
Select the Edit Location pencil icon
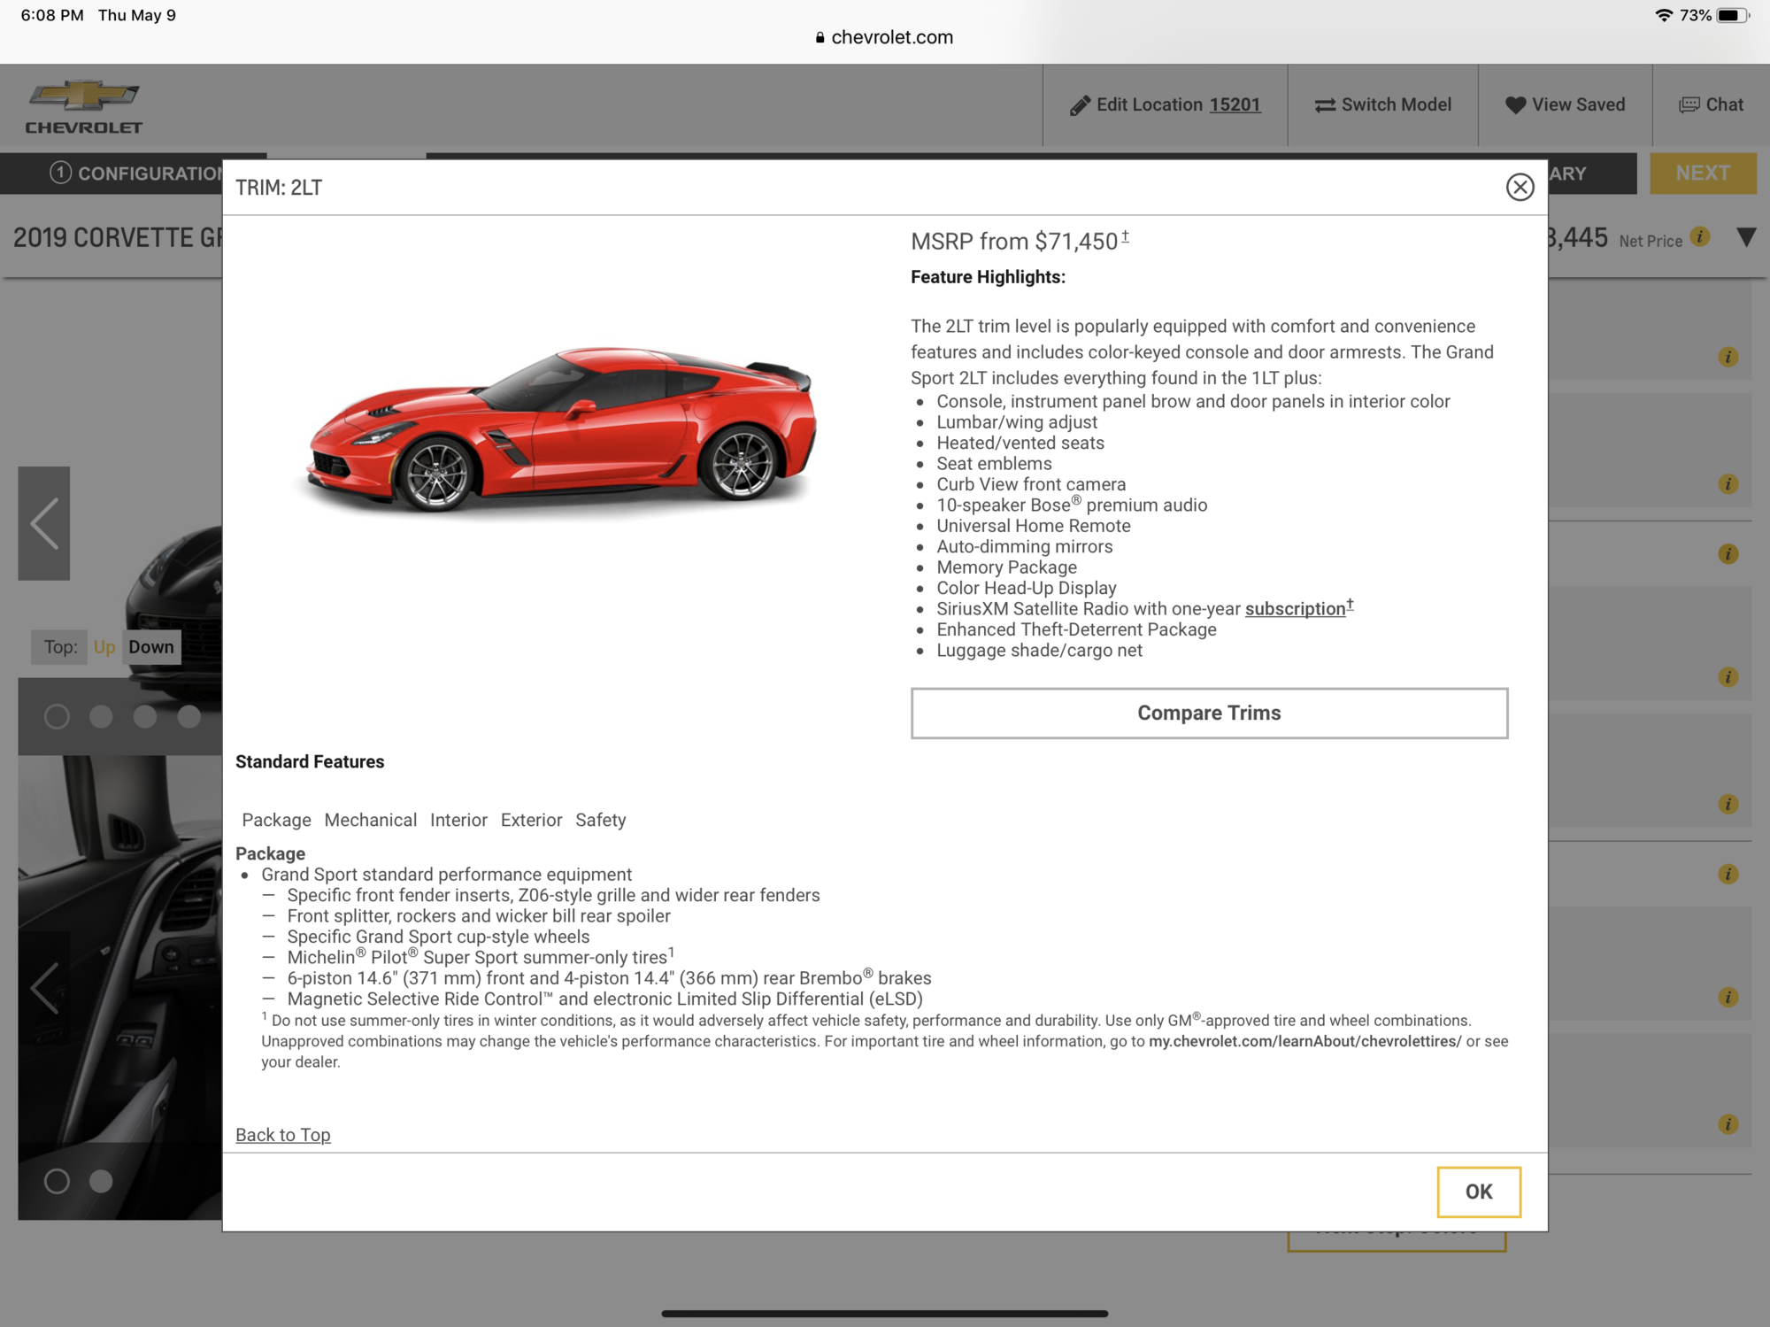[x=1079, y=104]
